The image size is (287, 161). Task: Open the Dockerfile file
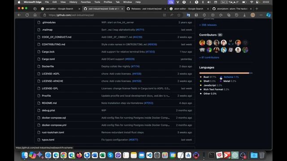click(48, 66)
